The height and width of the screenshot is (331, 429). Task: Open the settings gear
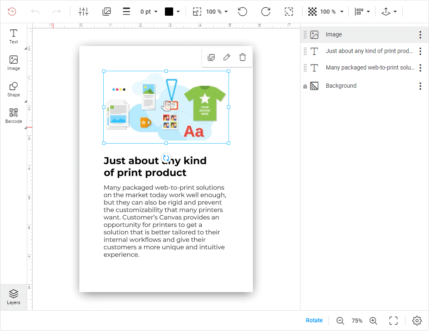[417, 321]
